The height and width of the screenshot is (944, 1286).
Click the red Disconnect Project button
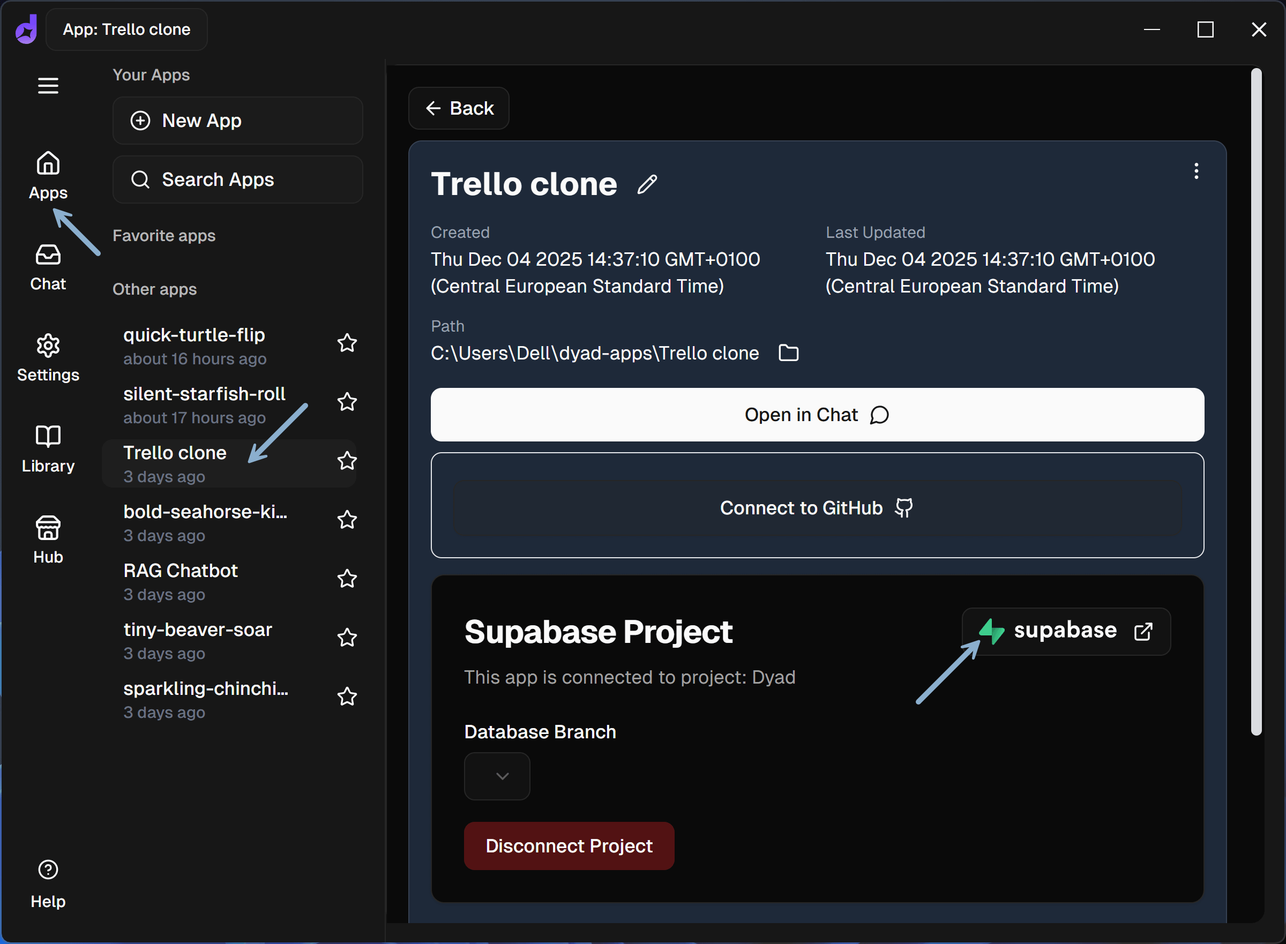coord(569,846)
